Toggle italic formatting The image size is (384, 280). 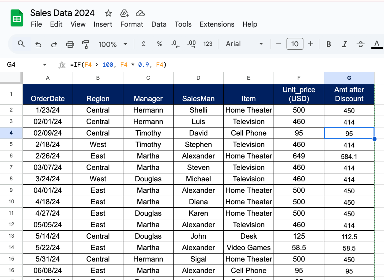click(344, 44)
